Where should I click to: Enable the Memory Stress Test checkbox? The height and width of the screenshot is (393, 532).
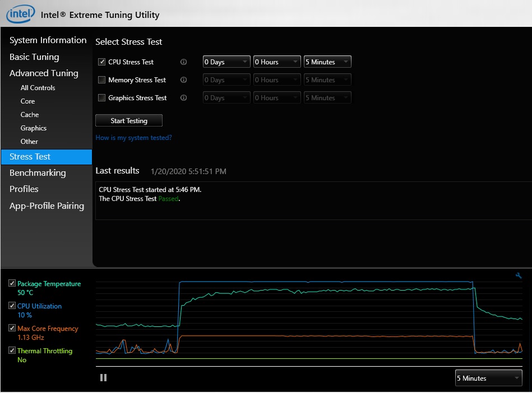(x=101, y=80)
